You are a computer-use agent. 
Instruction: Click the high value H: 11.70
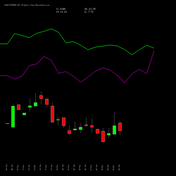click(x=90, y=9)
